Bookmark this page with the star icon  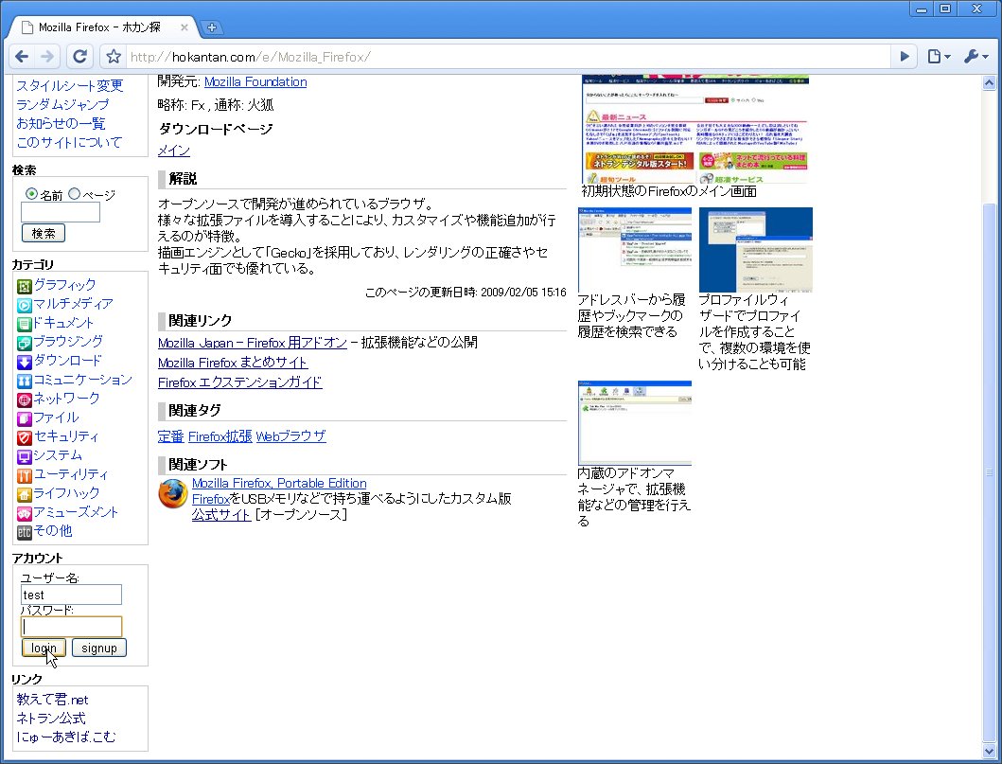tap(114, 57)
